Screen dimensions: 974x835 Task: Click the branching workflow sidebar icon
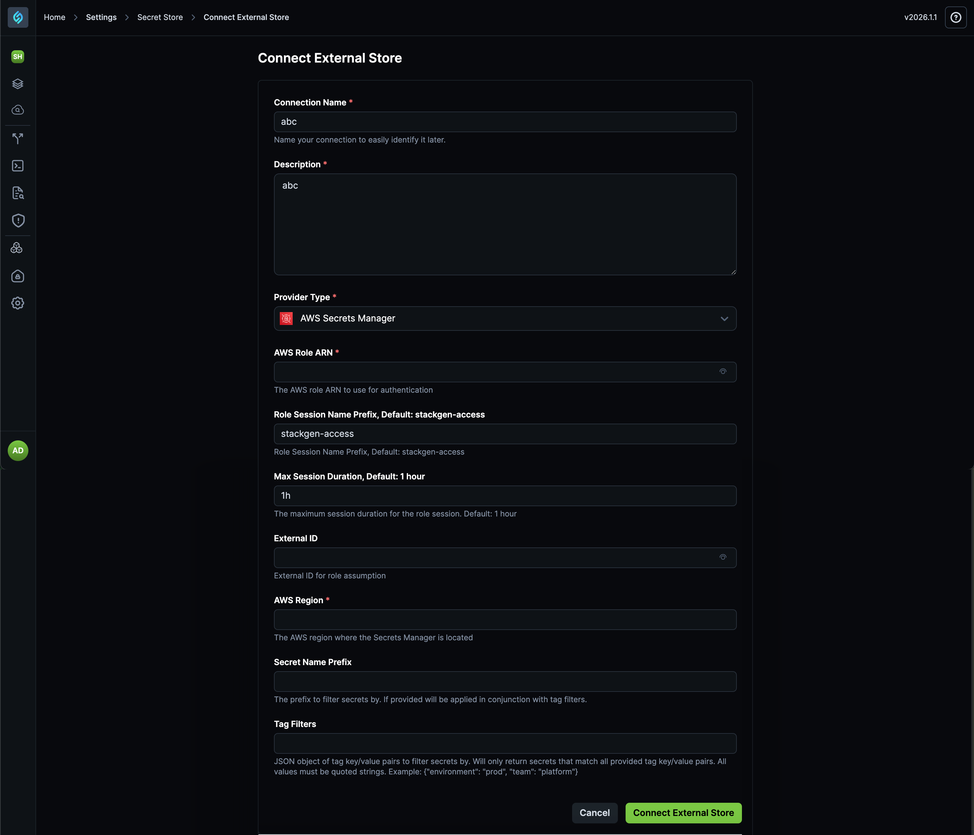(18, 138)
